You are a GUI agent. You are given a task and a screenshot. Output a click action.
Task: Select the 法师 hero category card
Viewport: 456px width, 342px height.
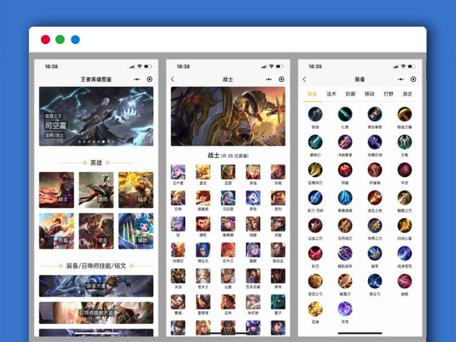[96, 190]
